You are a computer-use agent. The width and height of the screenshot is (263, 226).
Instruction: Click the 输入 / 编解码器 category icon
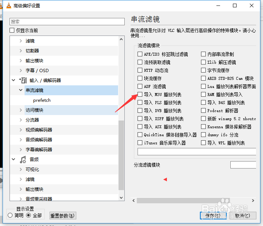tap(23, 80)
